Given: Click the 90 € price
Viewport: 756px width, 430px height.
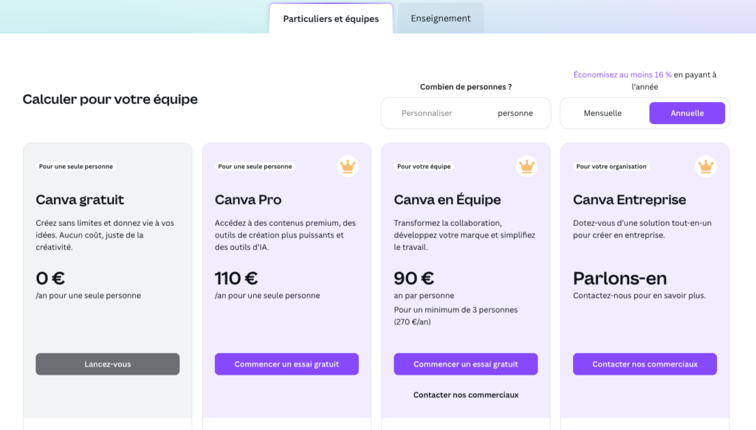Looking at the screenshot, I should pos(413,278).
